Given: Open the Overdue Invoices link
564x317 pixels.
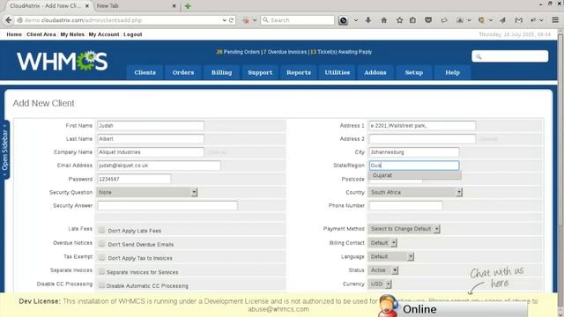Looking at the screenshot, I should click(286, 52).
